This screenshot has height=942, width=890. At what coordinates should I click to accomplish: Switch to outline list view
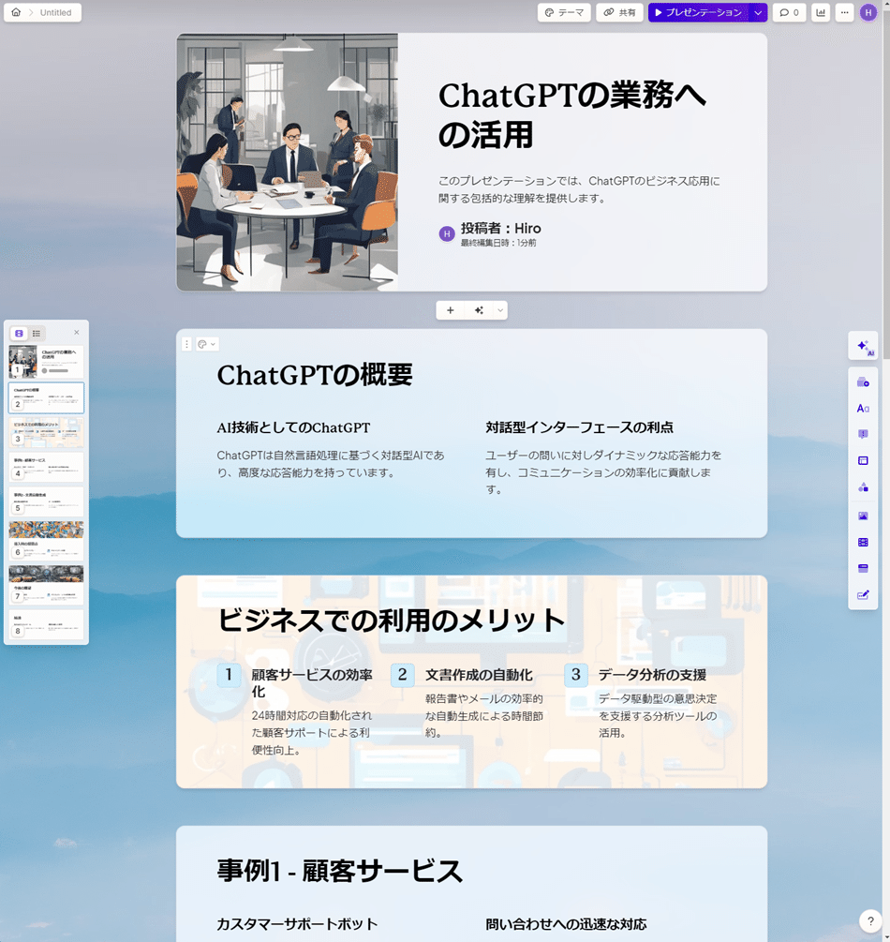click(37, 334)
